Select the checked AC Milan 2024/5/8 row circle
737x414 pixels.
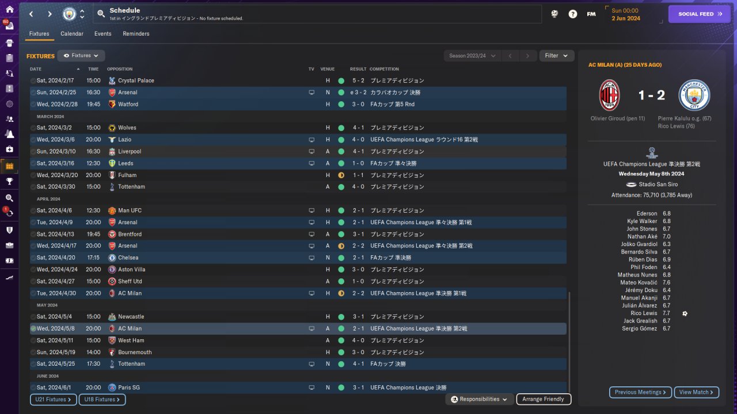click(x=33, y=328)
